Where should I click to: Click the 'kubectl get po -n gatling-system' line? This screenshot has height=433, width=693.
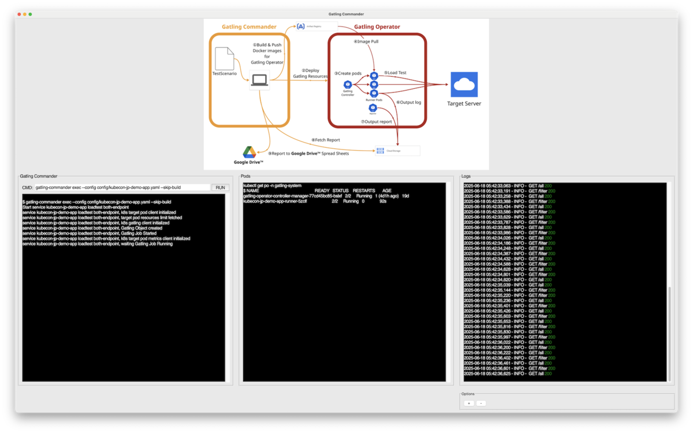pos(272,185)
